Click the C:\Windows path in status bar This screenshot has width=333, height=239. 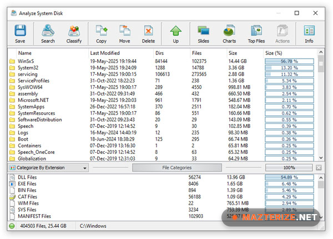tap(93, 226)
